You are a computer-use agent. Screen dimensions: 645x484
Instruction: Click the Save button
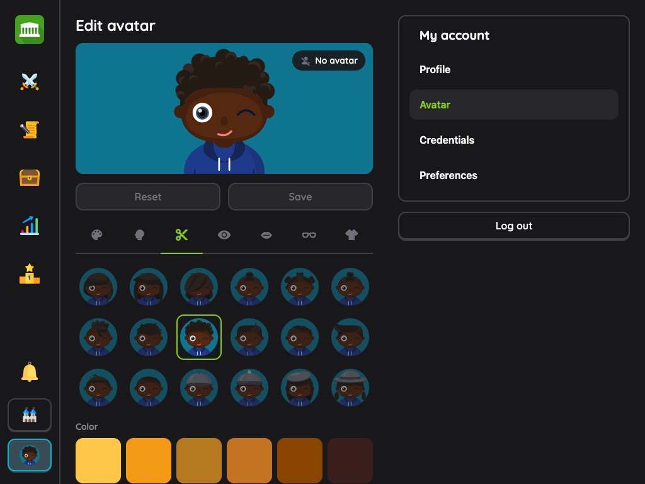[x=300, y=197]
